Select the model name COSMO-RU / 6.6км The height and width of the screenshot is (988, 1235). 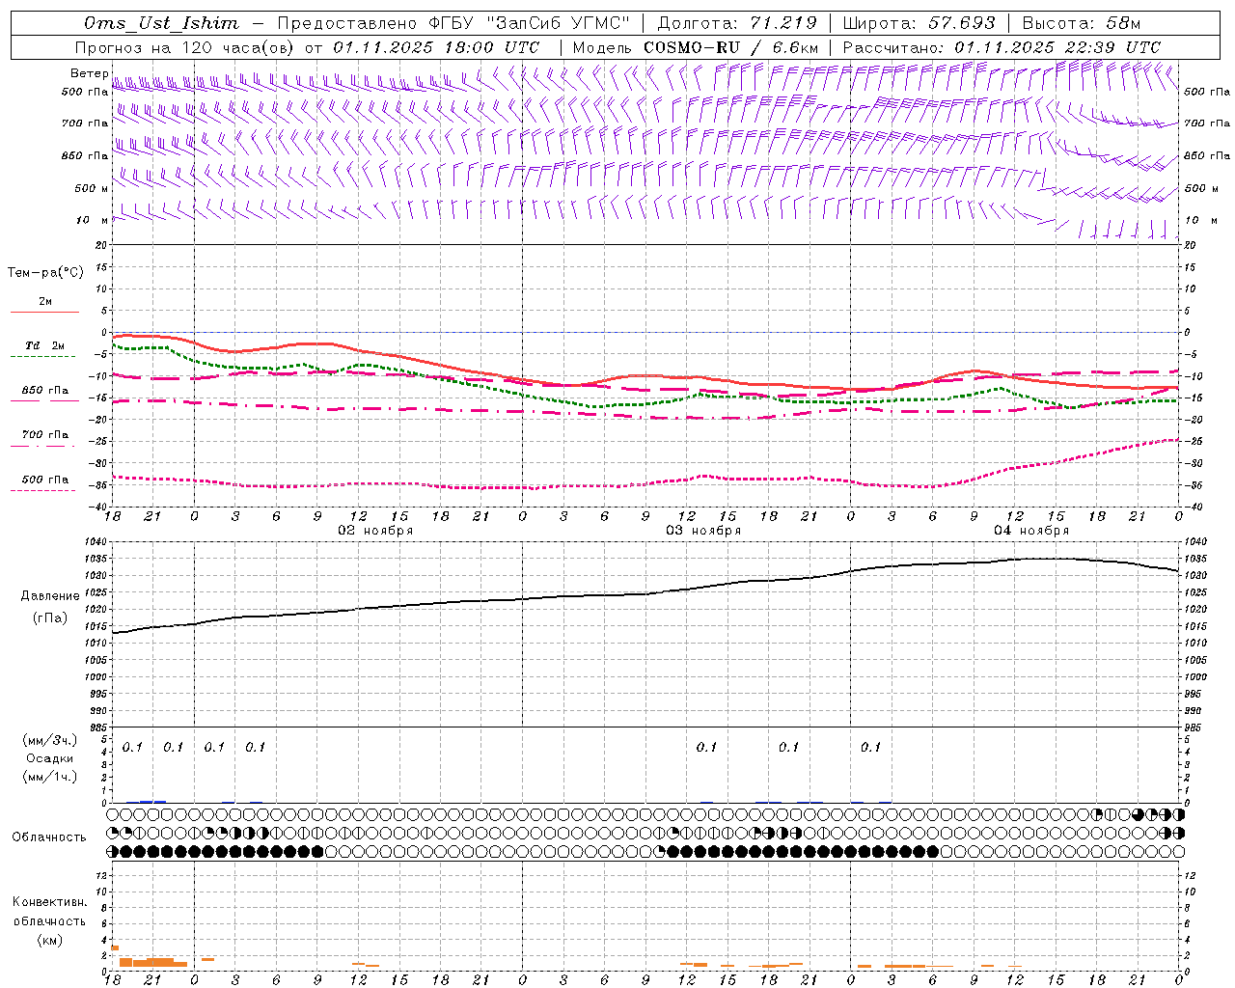[730, 47]
